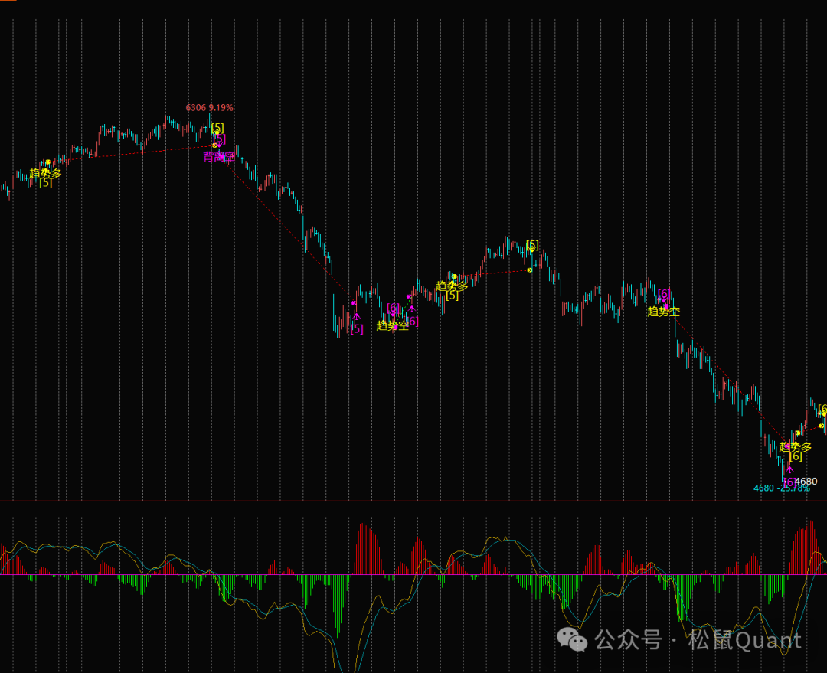Select the yellow [5] marker at the mid-chart peak
The image size is (827, 673).
pos(532,245)
